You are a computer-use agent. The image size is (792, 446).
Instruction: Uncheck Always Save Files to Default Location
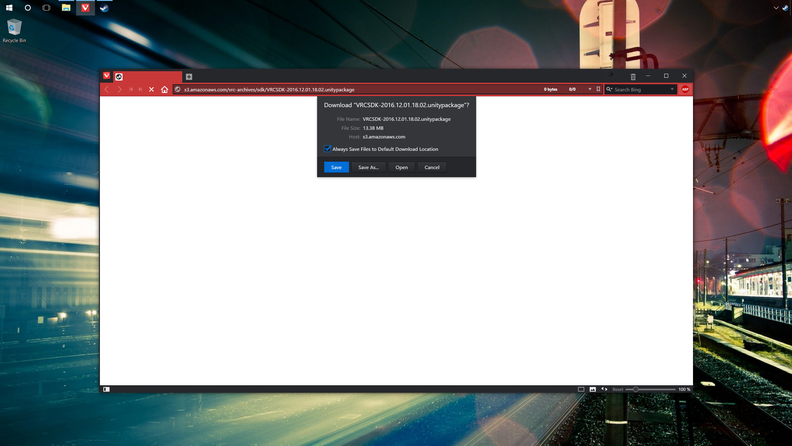[x=327, y=149]
